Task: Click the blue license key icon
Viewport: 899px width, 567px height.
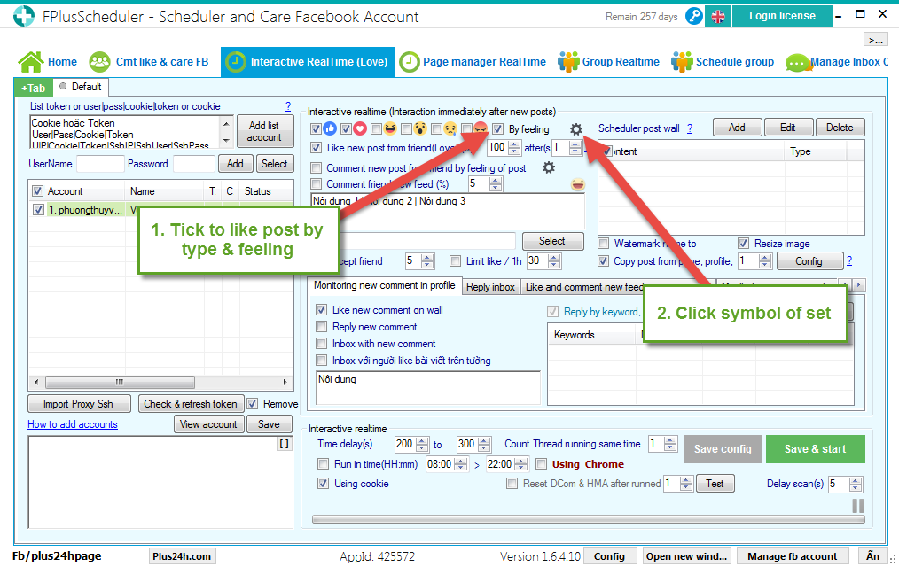Action: (693, 16)
